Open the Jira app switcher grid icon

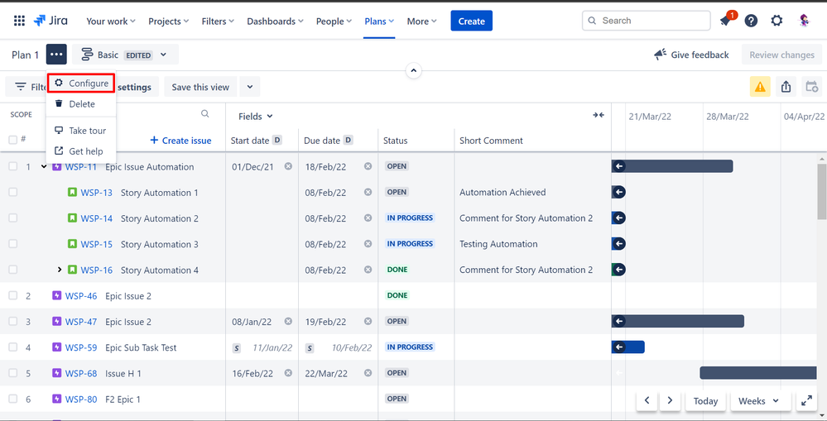click(19, 21)
